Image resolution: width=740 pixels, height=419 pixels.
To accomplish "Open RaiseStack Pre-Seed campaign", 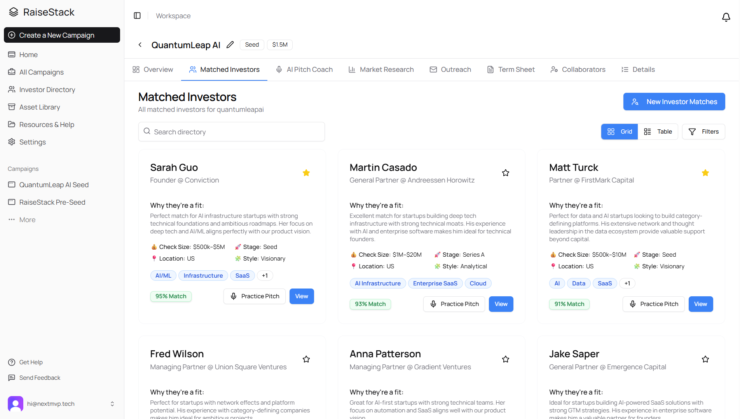I will [62, 202].
